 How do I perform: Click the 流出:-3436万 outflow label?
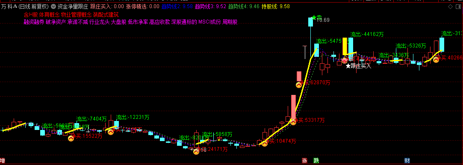pos(393,56)
